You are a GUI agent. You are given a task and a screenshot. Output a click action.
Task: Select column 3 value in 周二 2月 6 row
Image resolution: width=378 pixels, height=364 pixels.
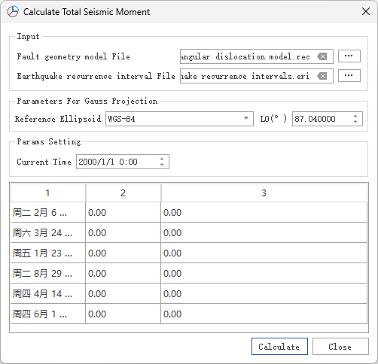(264, 213)
